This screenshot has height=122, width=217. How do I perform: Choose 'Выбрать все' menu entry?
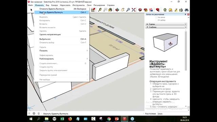tap(62, 39)
